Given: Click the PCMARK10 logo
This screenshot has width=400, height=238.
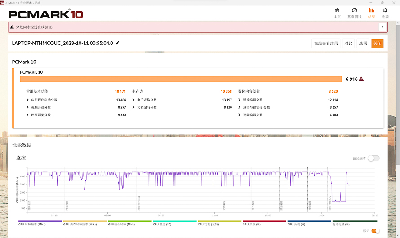Looking at the screenshot, I should 46,14.
